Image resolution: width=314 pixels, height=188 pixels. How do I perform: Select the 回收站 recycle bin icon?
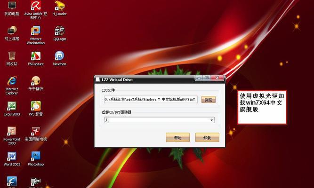click(x=12, y=56)
